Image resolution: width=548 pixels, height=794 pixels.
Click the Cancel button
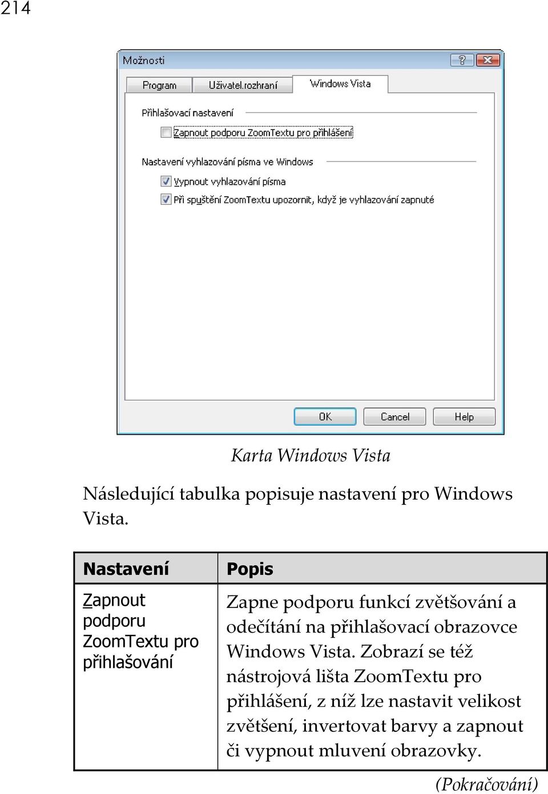pyautogui.click(x=394, y=416)
